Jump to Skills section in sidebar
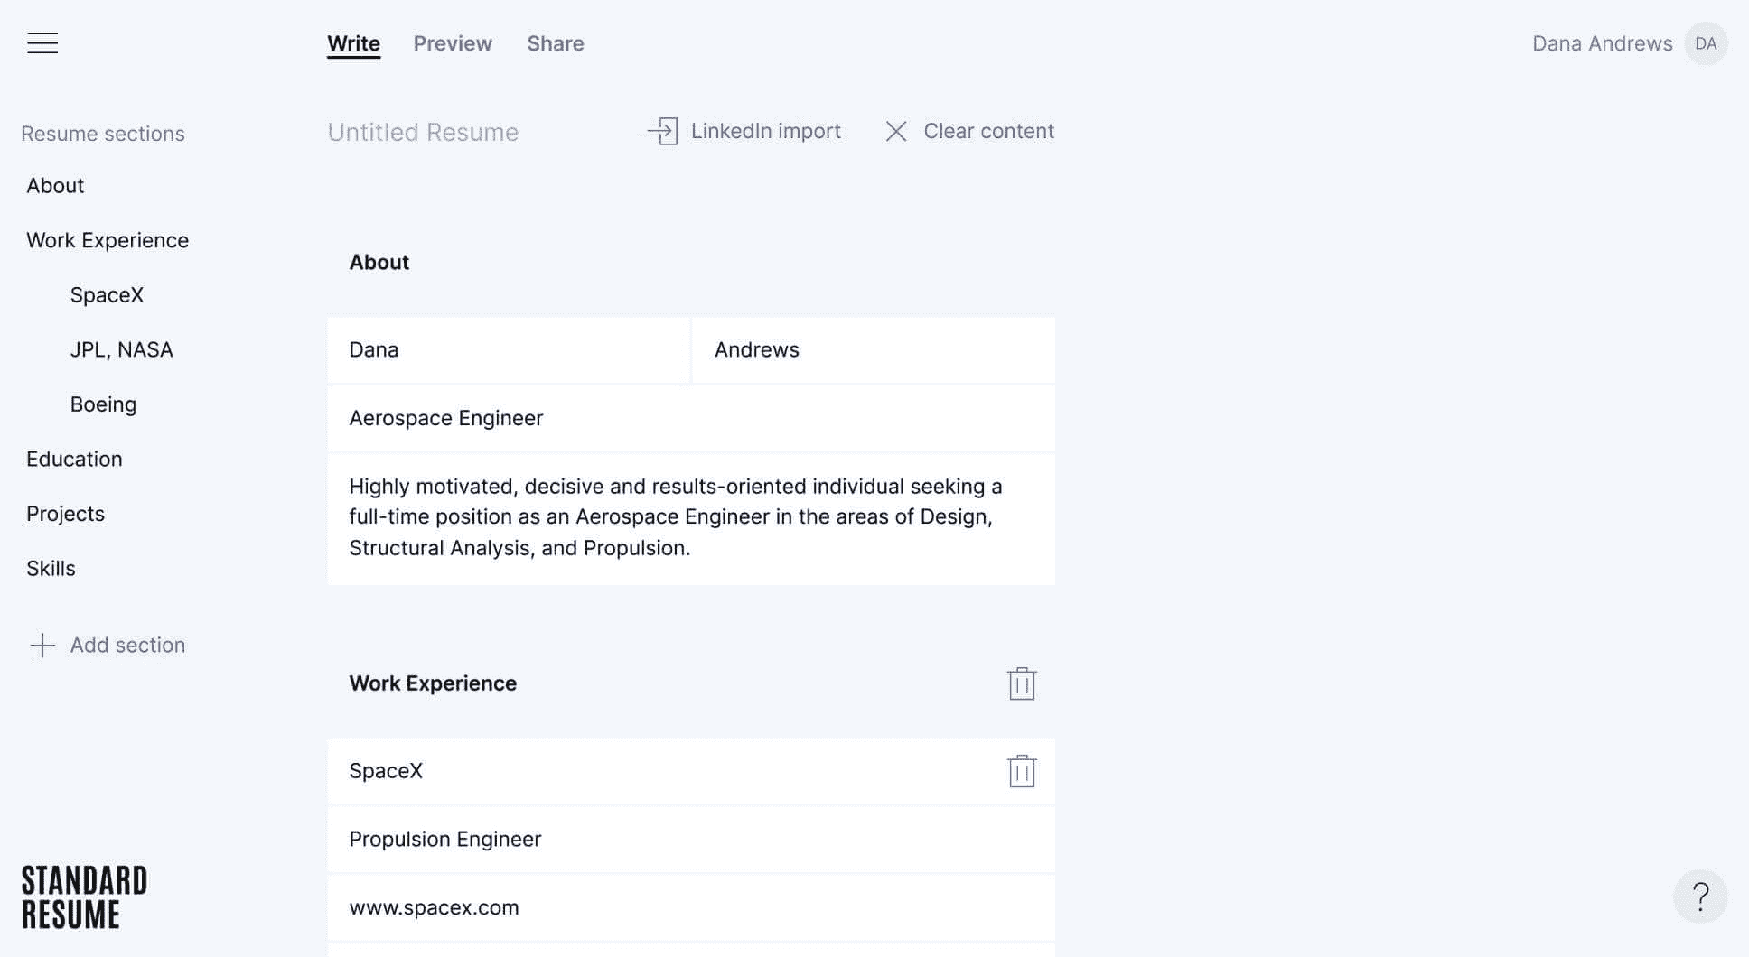 [51, 568]
